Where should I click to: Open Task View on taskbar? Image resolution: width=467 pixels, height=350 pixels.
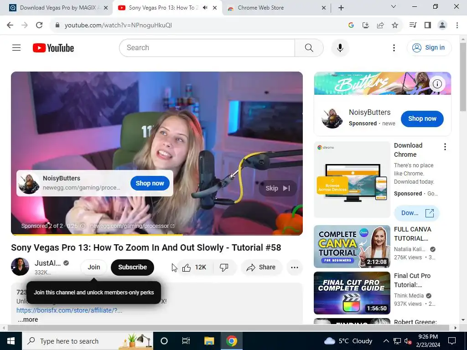pos(186,341)
